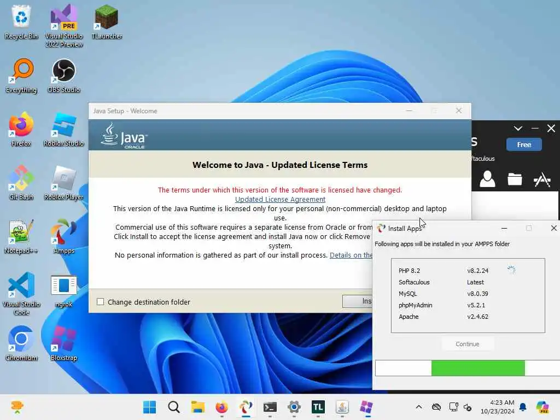The height and width of the screenshot is (420, 560).
Task: Select the Apache row in Install Apps
Action: [468, 317]
